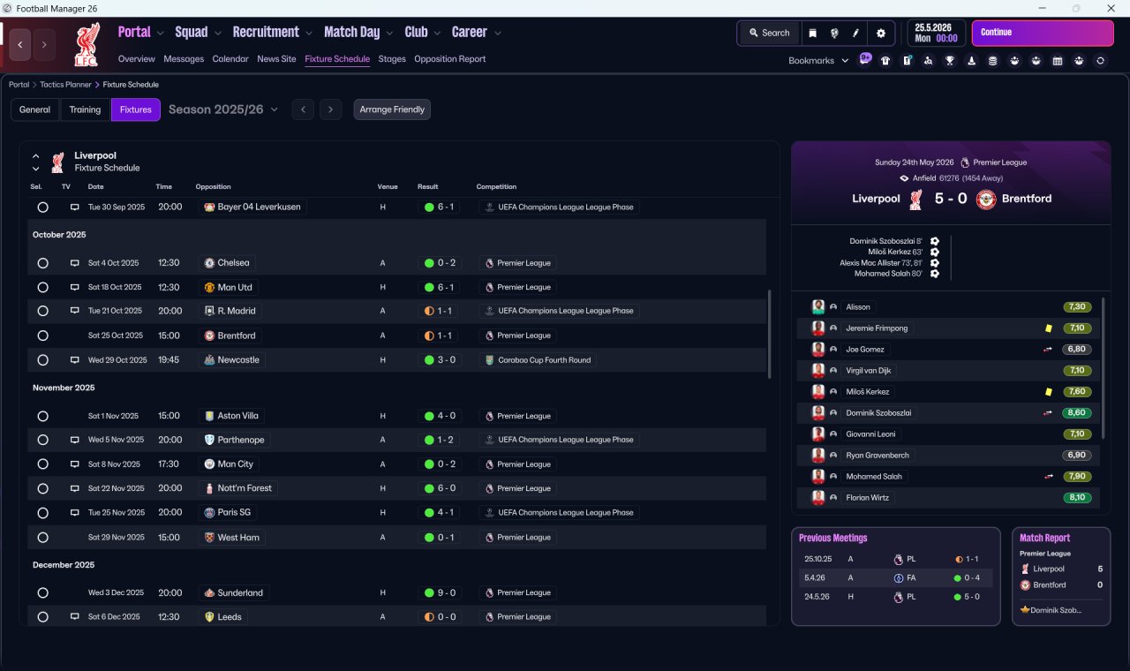Click the Liverpool club crest logo
The height and width of the screenshot is (671, 1130).
(87, 44)
